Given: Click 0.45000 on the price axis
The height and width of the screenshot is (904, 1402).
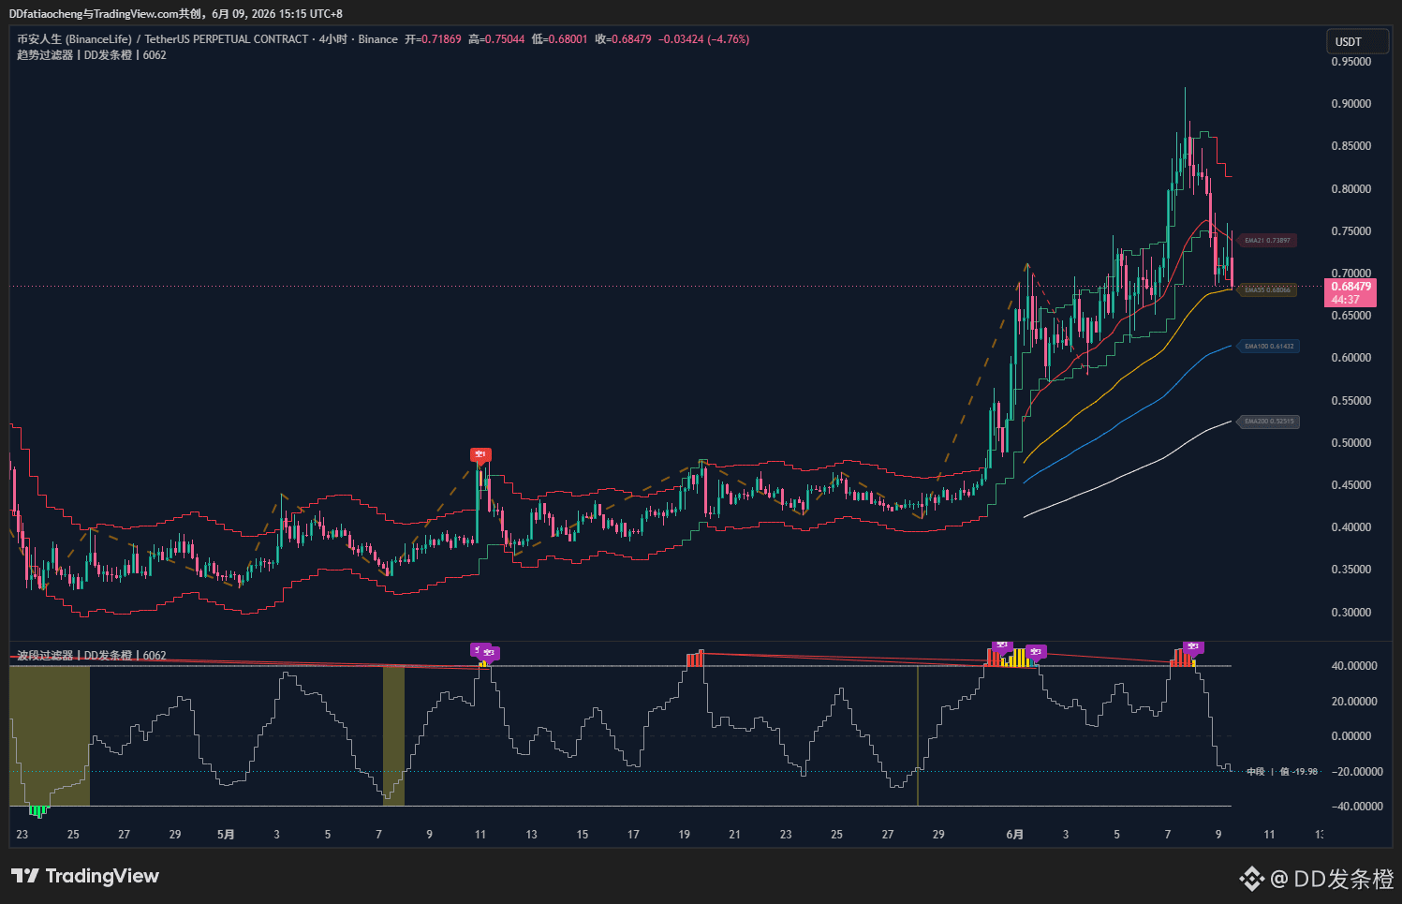Looking at the screenshot, I should click(1351, 485).
